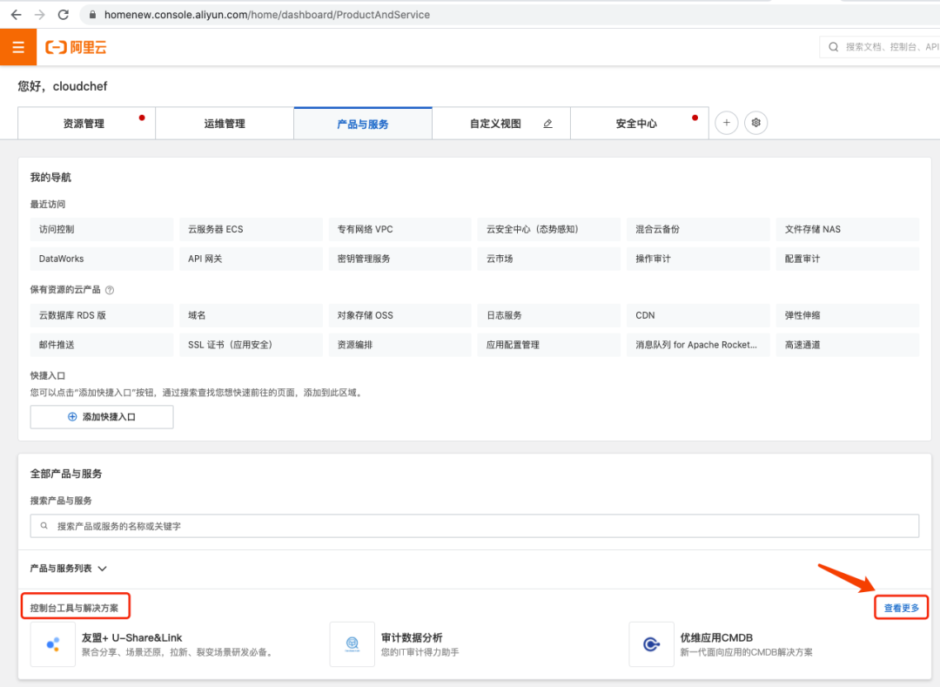This screenshot has height=687, width=940.
Task: Click the 全部产品与服务 heading
Action: [x=66, y=474]
